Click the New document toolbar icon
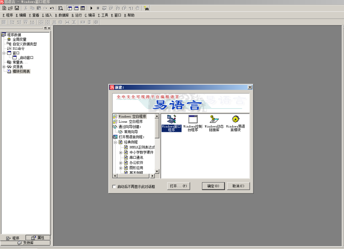The width and height of the screenshot is (344, 249). [4, 8]
